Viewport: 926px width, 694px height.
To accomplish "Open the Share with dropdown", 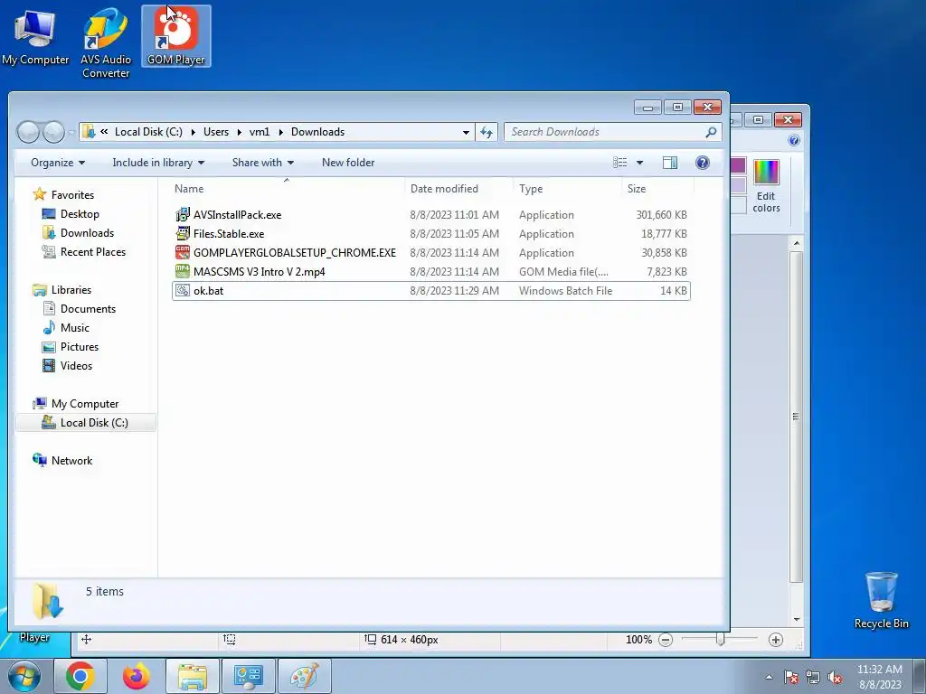I will pyautogui.click(x=263, y=163).
